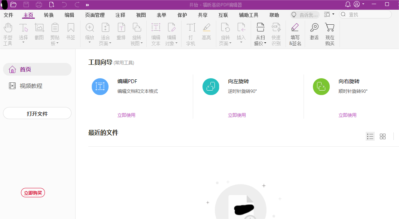Select the Typewriter (打字机) tool
The image size is (399, 219).
pos(191,33)
